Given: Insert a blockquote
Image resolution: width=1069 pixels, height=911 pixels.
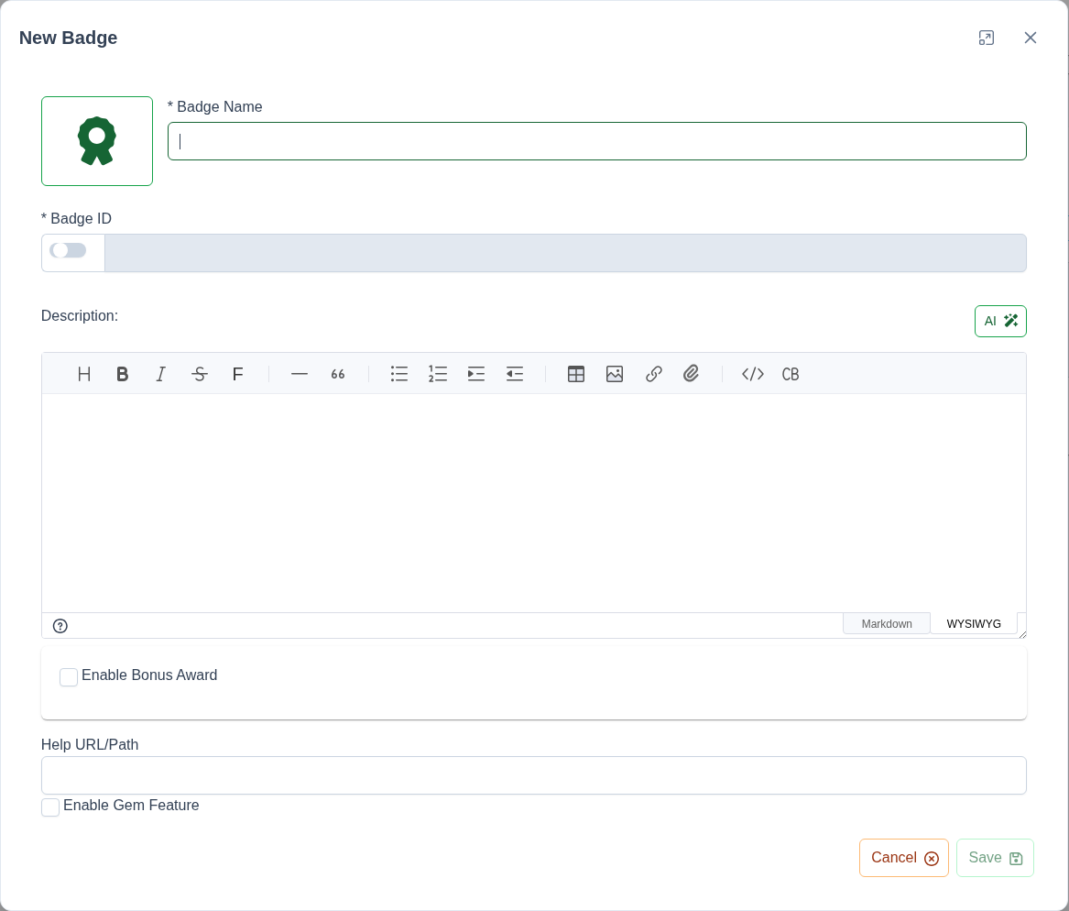Looking at the screenshot, I should click(337, 374).
